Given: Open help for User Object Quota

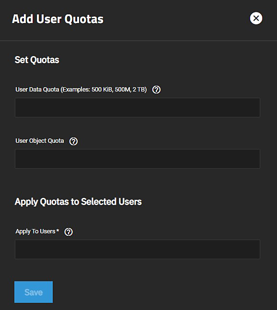Looking at the screenshot, I should tap(73, 141).
